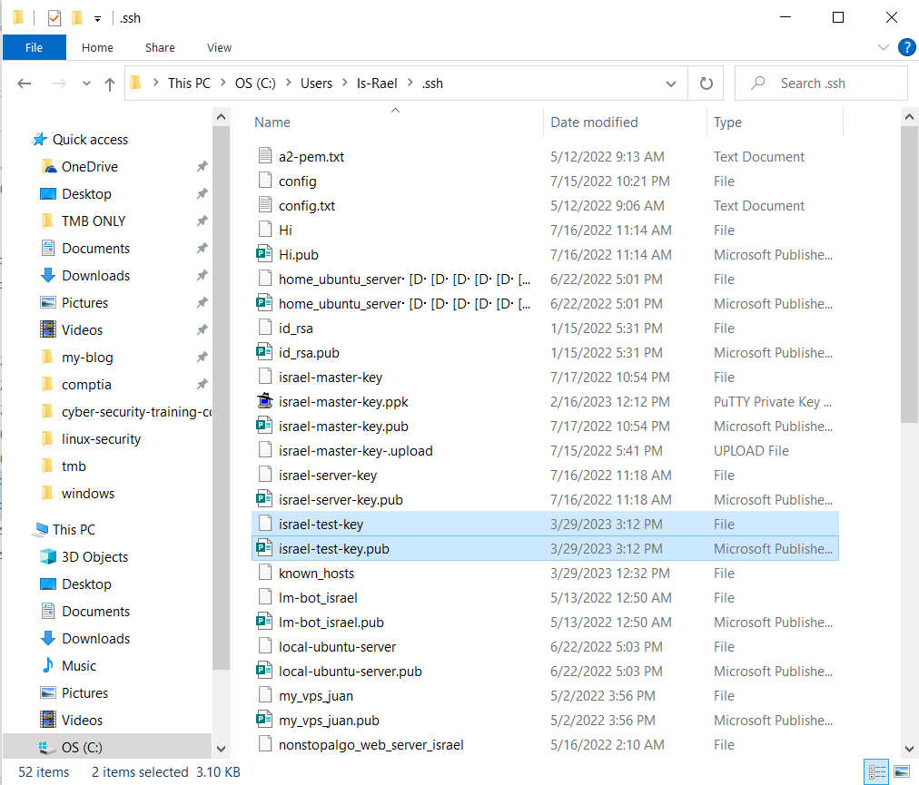This screenshot has height=785, width=919.
Task: Expand the address bar history dropdown
Action: [x=671, y=83]
